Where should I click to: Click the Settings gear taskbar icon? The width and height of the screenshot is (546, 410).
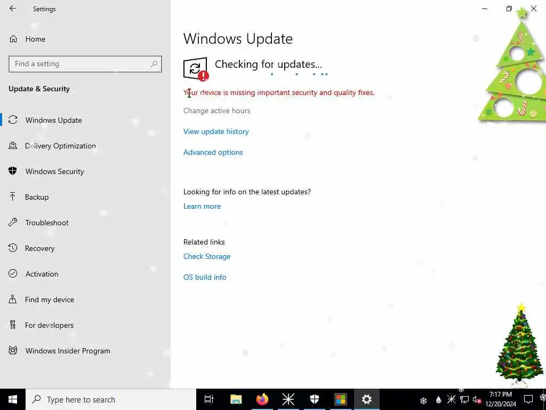click(367, 399)
